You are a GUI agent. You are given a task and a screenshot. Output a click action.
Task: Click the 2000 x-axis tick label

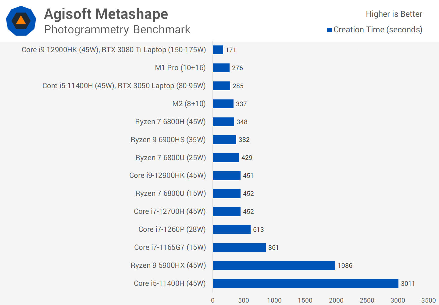coord(336,300)
